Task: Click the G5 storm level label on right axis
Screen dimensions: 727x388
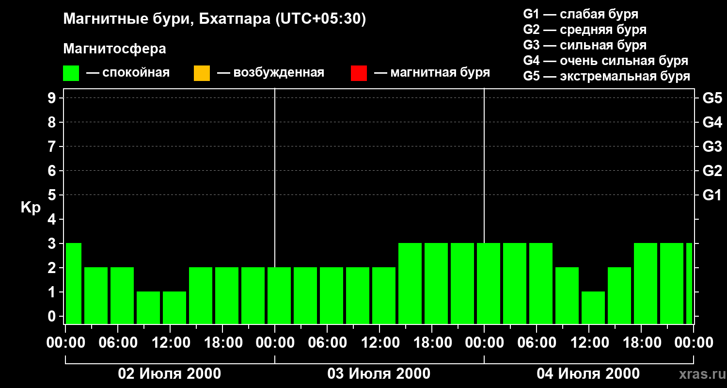Action: point(712,98)
